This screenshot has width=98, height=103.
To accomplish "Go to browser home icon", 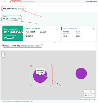I will tap(7, 2).
